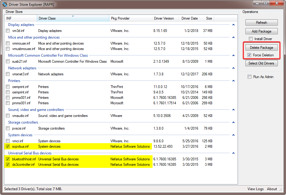Image resolution: width=286 pixels, height=195 pixels.
Task: Enable the Run As Admin checkbox
Action: [x=249, y=77]
